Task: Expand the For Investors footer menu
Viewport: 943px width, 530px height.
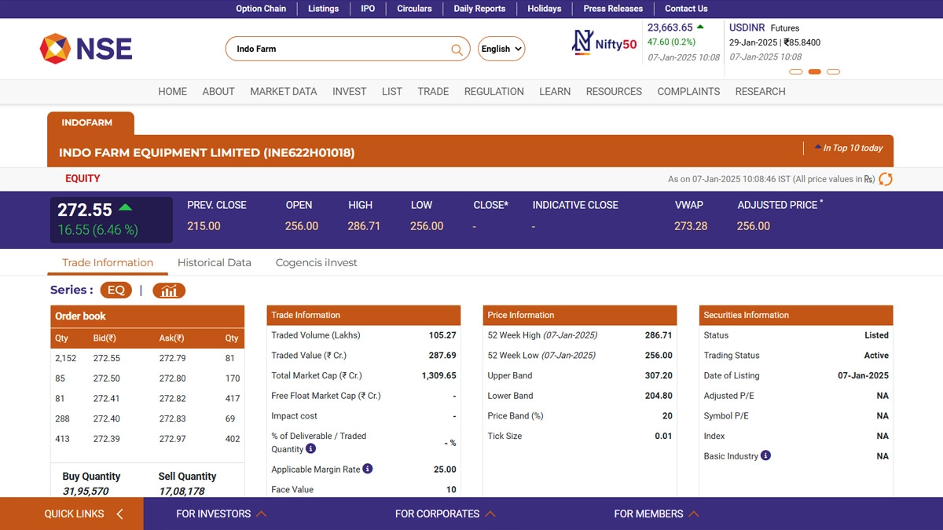Action: coord(221,514)
